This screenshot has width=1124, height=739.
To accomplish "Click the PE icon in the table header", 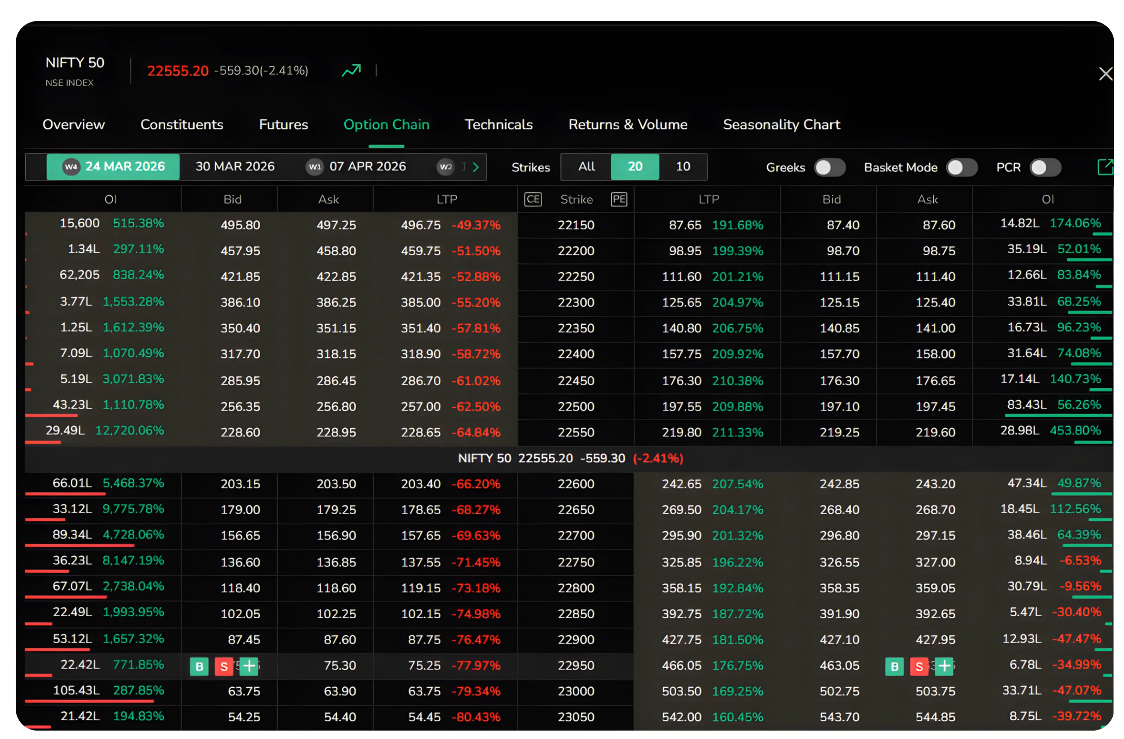I will [619, 199].
